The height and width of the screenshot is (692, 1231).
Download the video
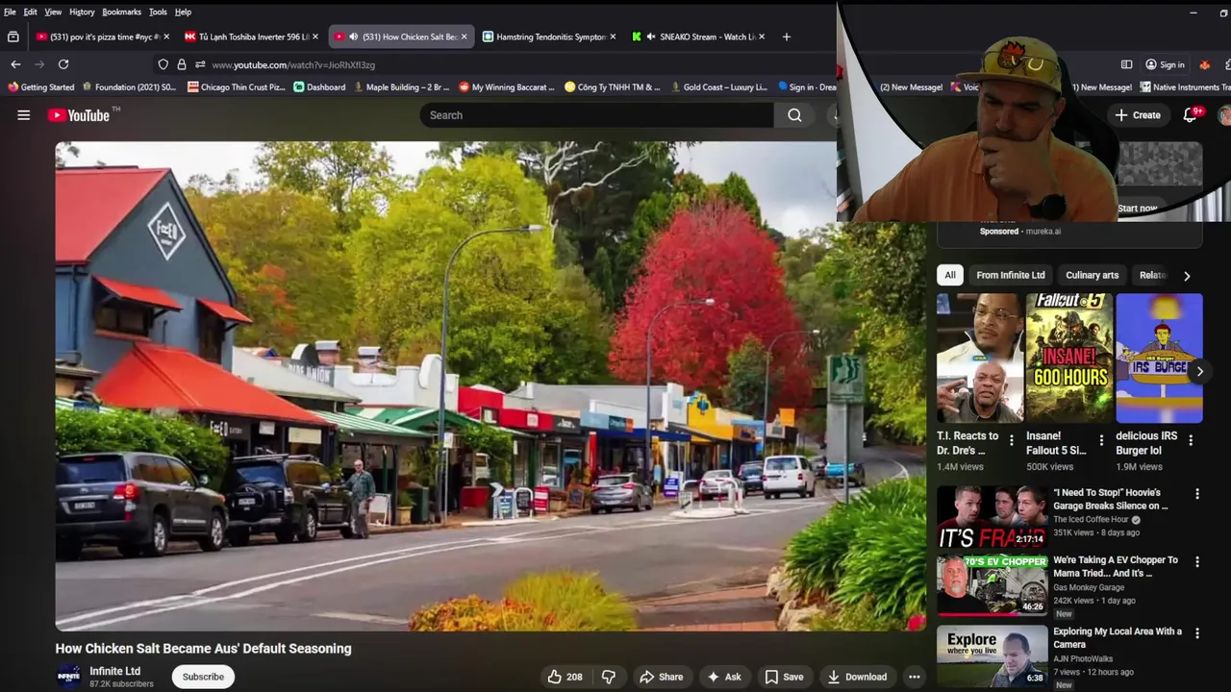coord(857,677)
